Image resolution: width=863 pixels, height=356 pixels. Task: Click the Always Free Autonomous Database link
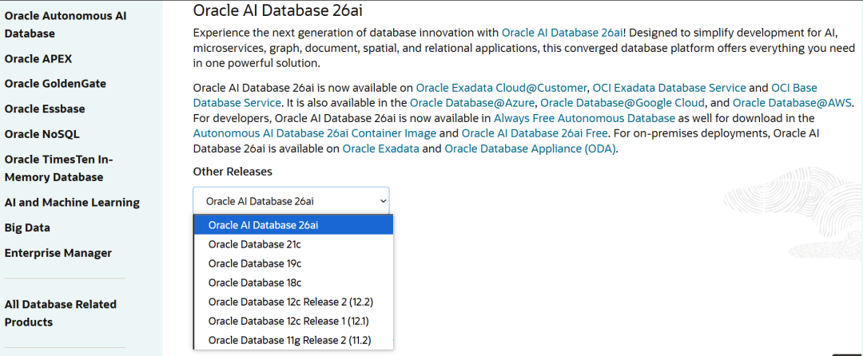584,118
